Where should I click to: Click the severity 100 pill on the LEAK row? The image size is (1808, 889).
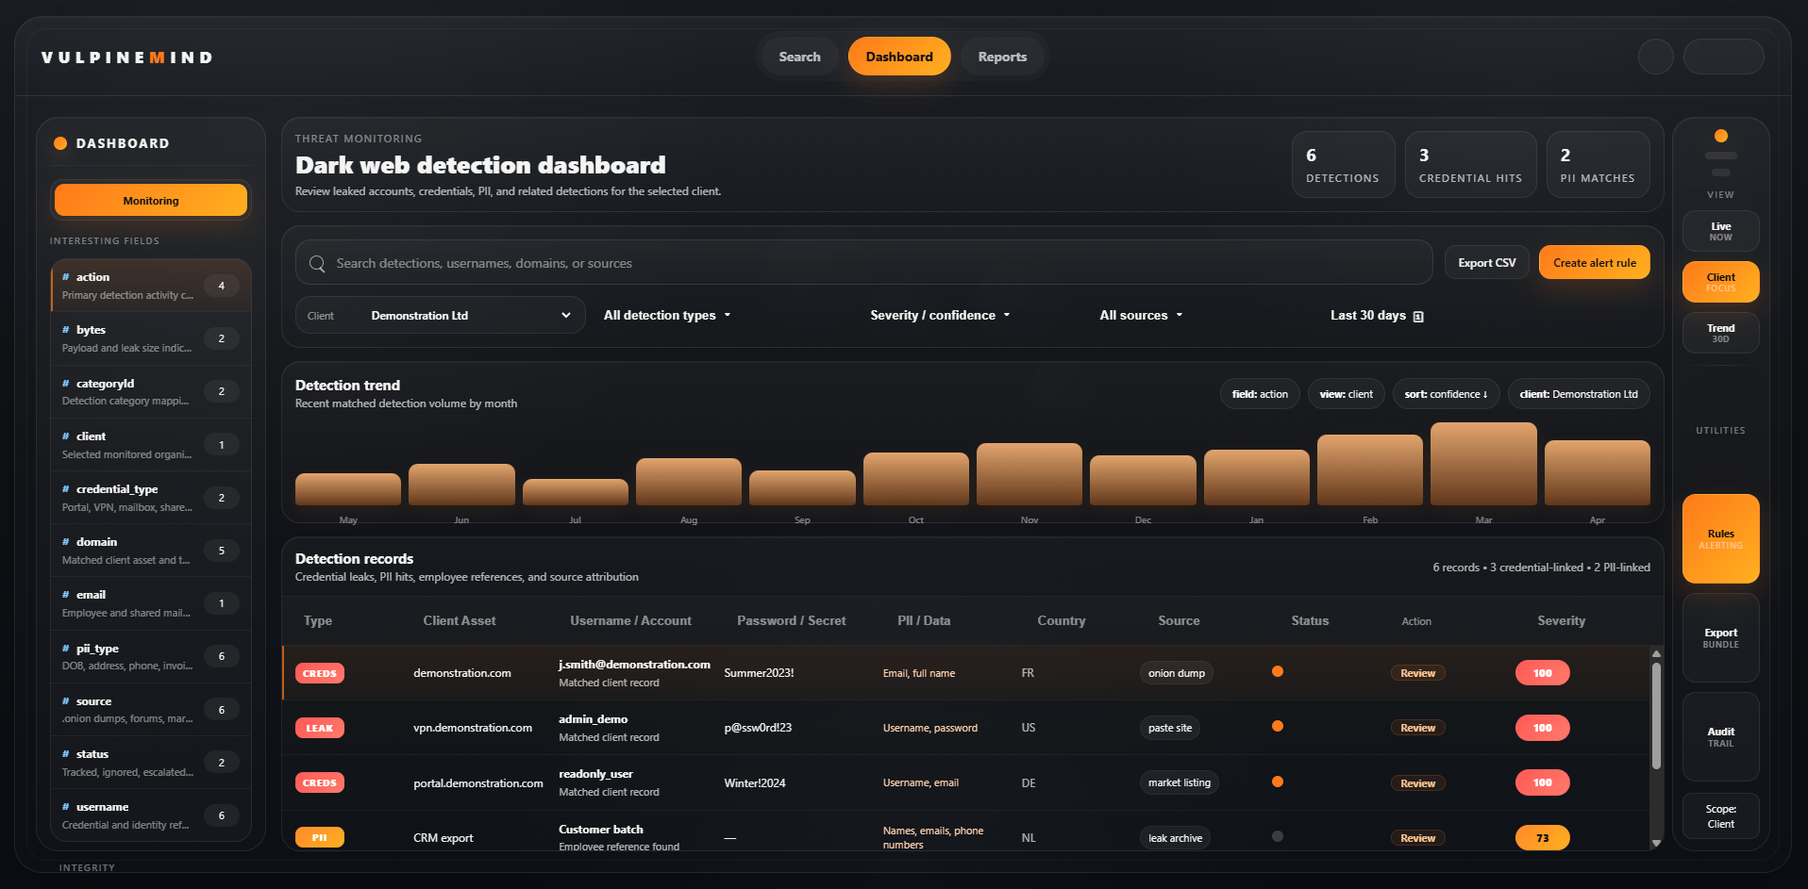click(x=1542, y=727)
